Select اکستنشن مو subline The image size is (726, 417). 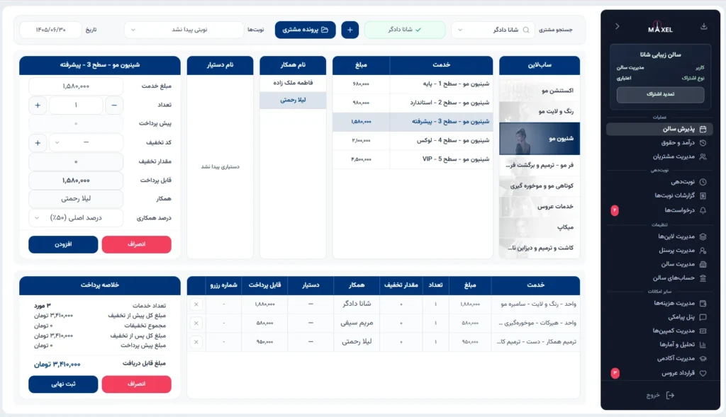pyautogui.click(x=540, y=91)
